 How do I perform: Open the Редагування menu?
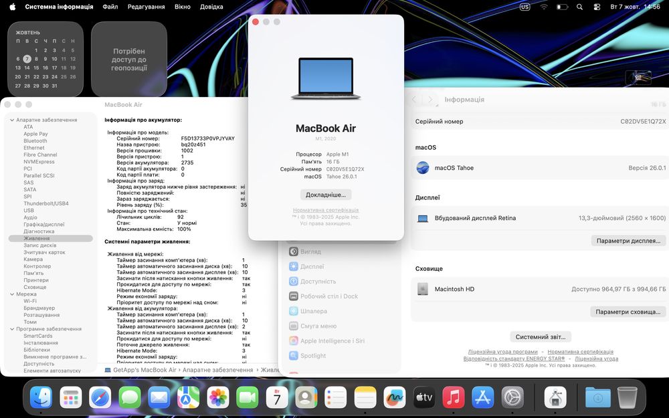pyautogui.click(x=146, y=7)
